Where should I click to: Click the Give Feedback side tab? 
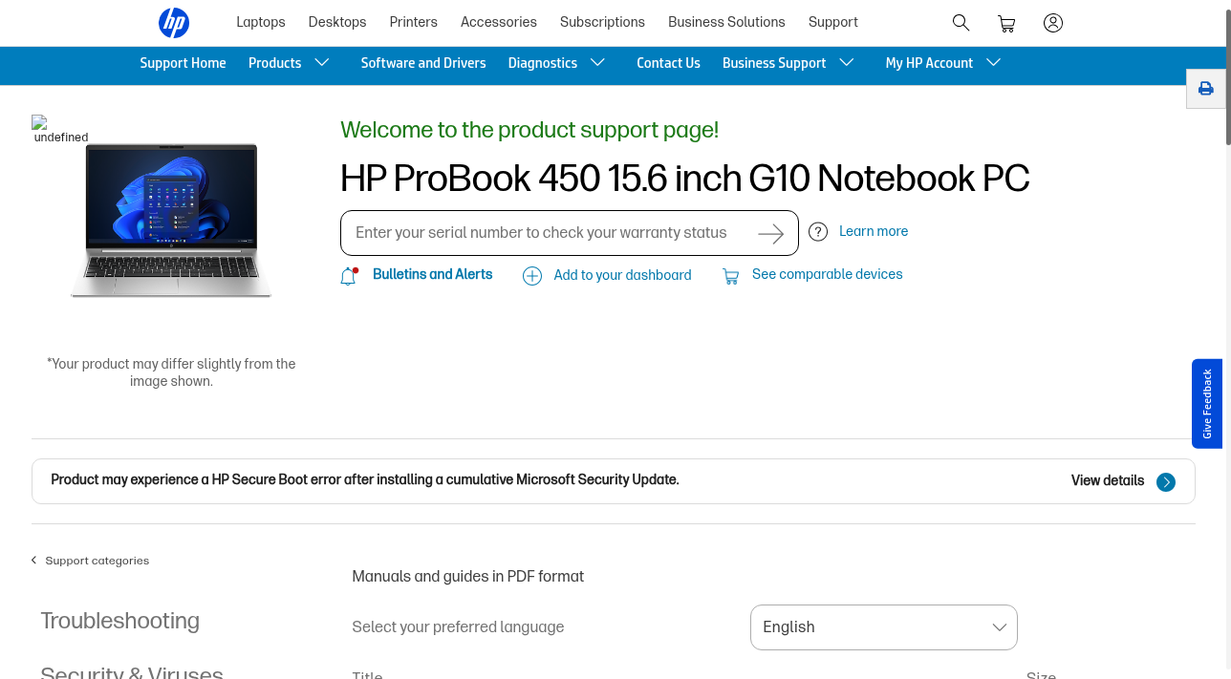pos(1207,404)
